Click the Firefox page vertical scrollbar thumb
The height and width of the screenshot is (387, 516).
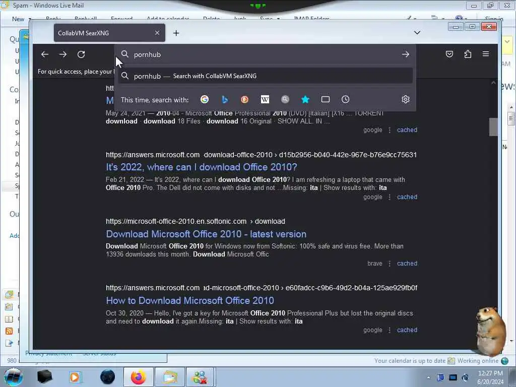point(493,126)
